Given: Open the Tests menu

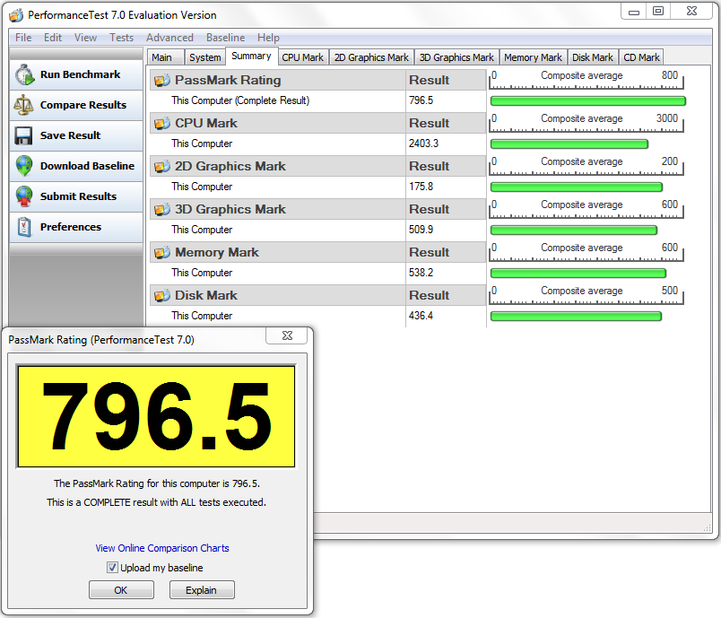Looking at the screenshot, I should (x=121, y=38).
